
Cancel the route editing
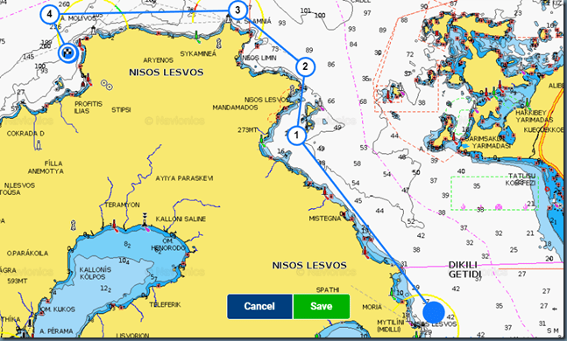(x=259, y=306)
